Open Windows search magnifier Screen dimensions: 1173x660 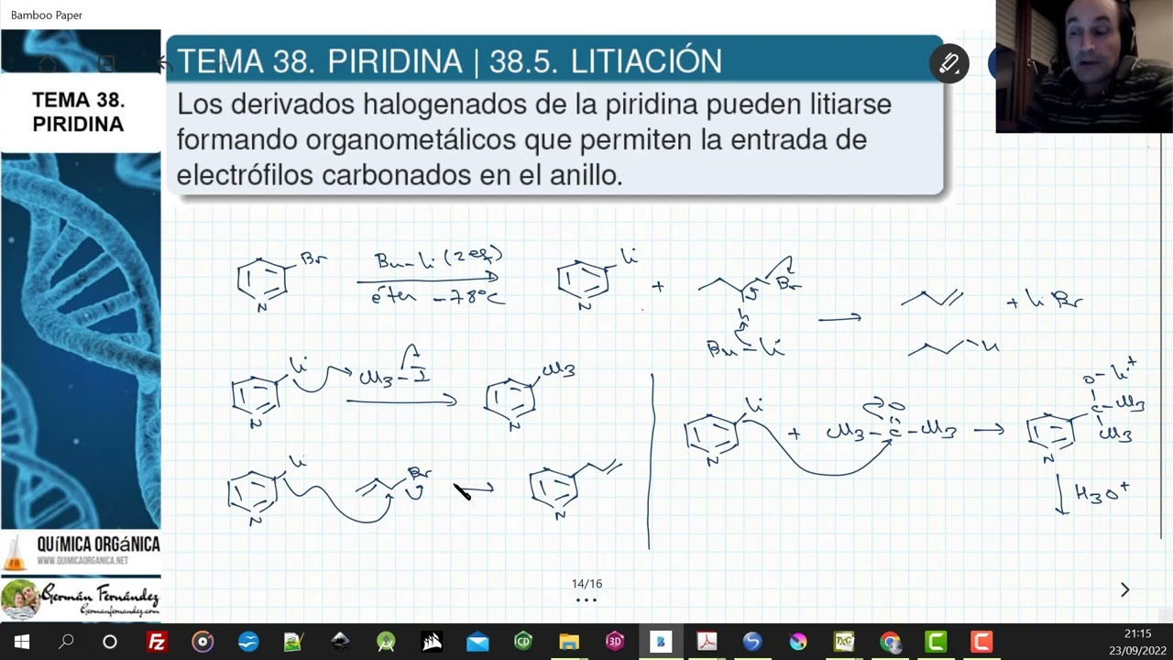click(66, 642)
